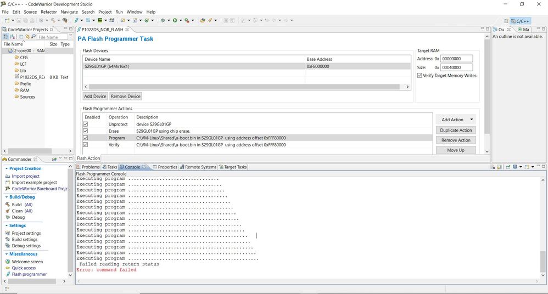Click the New file icon in main toolbar
548x294 pixels.
7,20
